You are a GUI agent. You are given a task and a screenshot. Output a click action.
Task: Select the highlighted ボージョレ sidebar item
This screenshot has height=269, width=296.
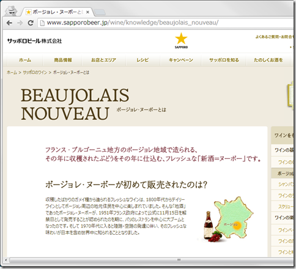(283, 174)
